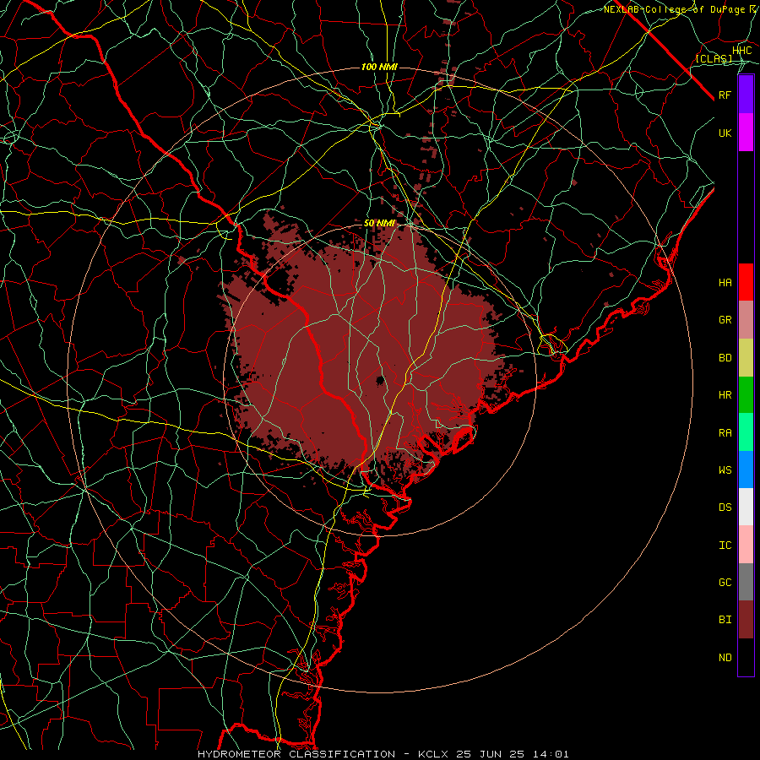
Task: Click the pink GR legend swatch
Action: pyautogui.click(x=746, y=320)
